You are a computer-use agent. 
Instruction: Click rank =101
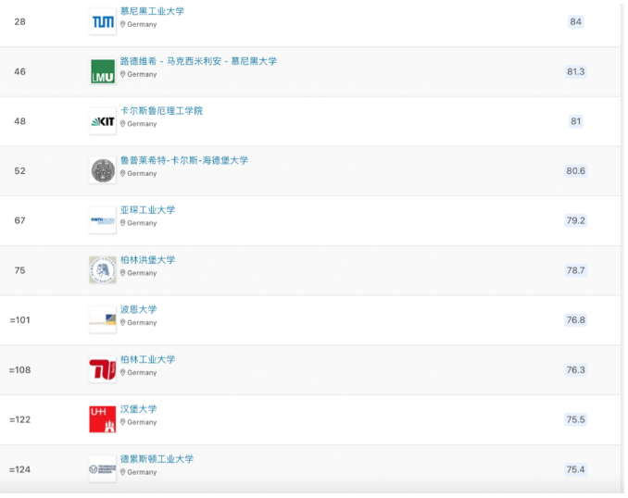(x=20, y=320)
